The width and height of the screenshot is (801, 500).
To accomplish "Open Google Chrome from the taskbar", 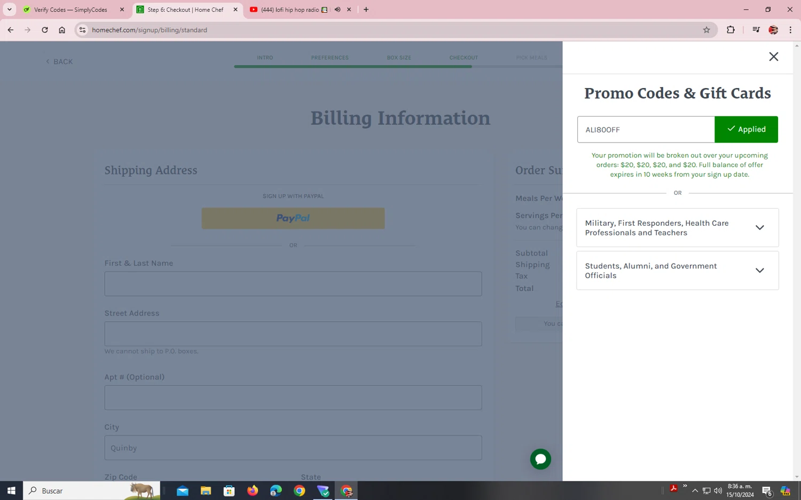I will tap(300, 490).
